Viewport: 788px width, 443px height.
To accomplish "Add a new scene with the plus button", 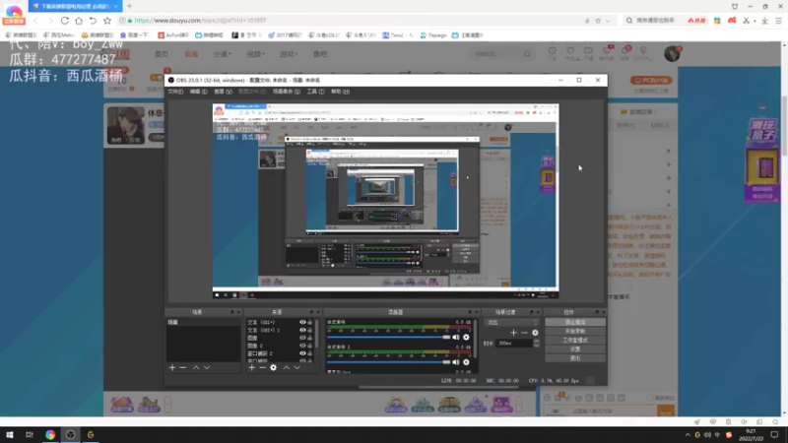I will [x=172, y=367].
